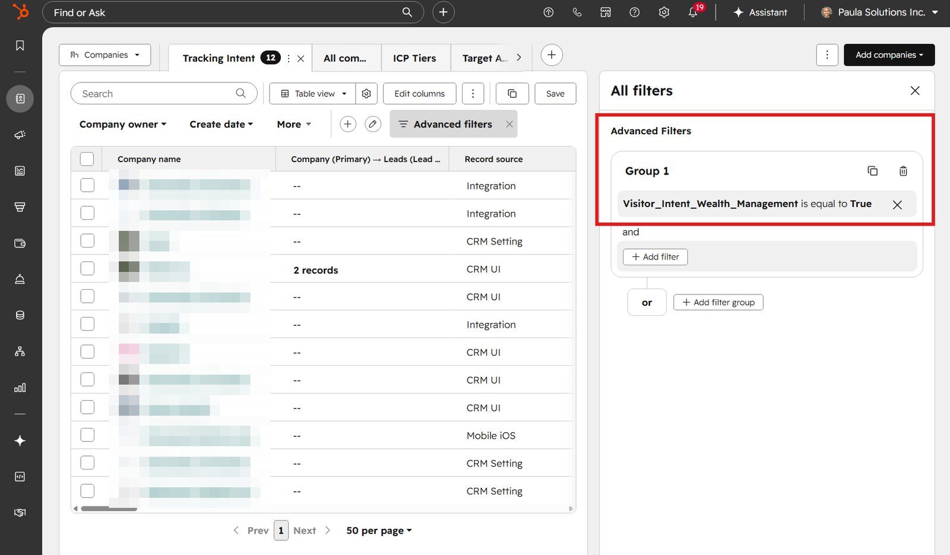Open the bookmarks icon in sidebar
Image resolution: width=950 pixels, height=555 pixels.
pyautogui.click(x=20, y=46)
